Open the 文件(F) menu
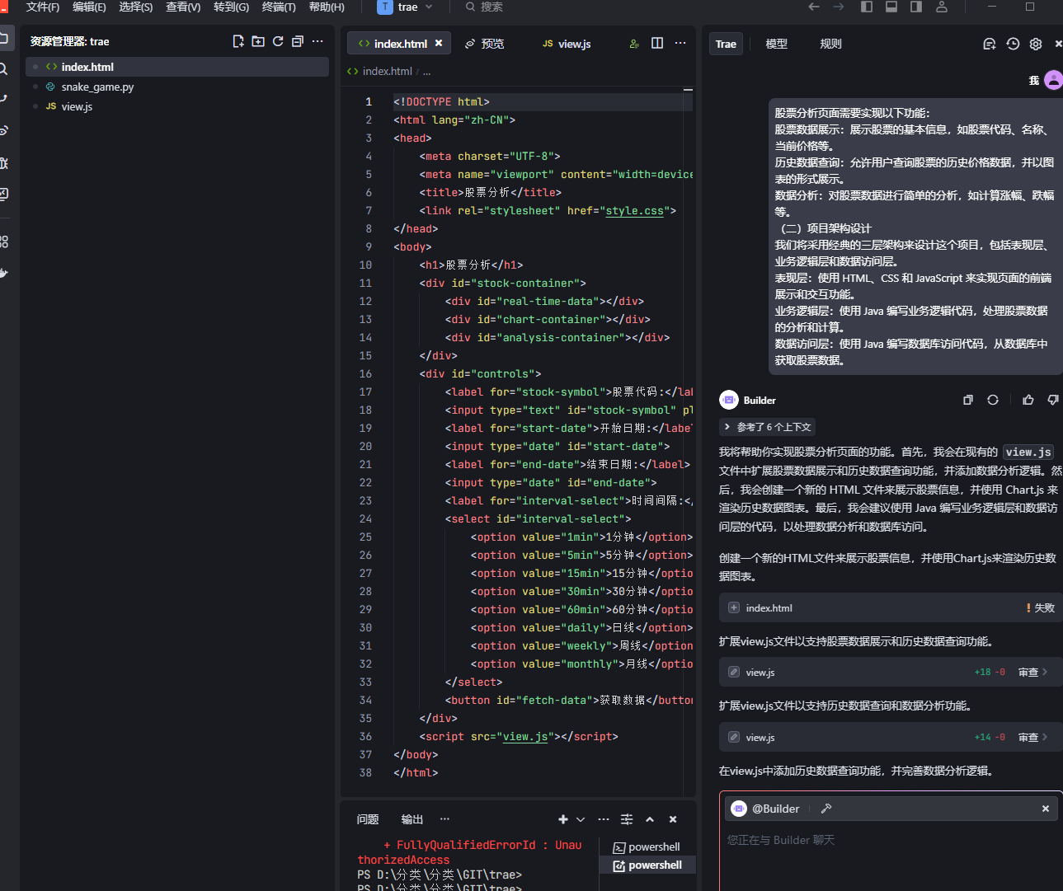Image resolution: width=1063 pixels, height=891 pixels. (43, 7)
